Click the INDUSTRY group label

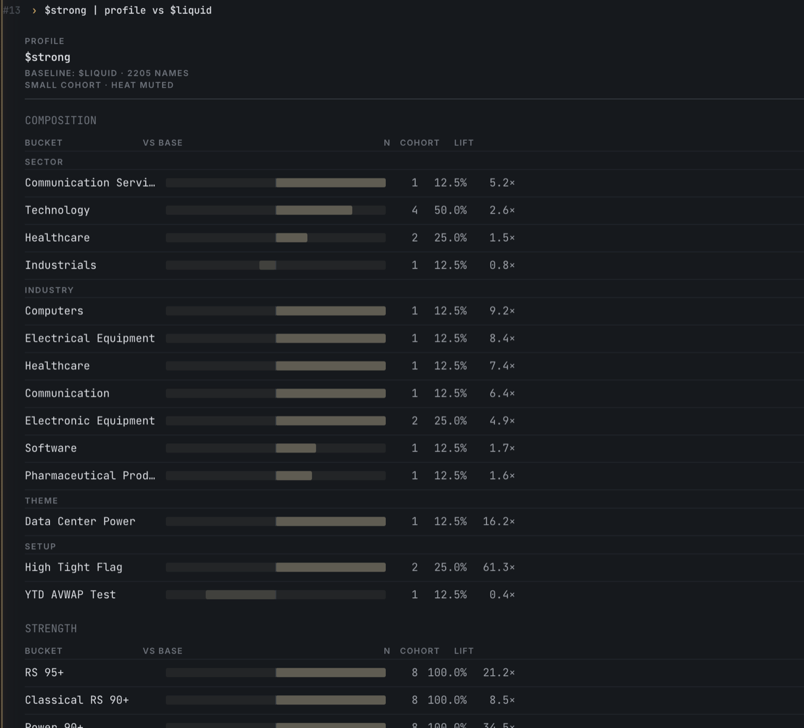pos(49,290)
